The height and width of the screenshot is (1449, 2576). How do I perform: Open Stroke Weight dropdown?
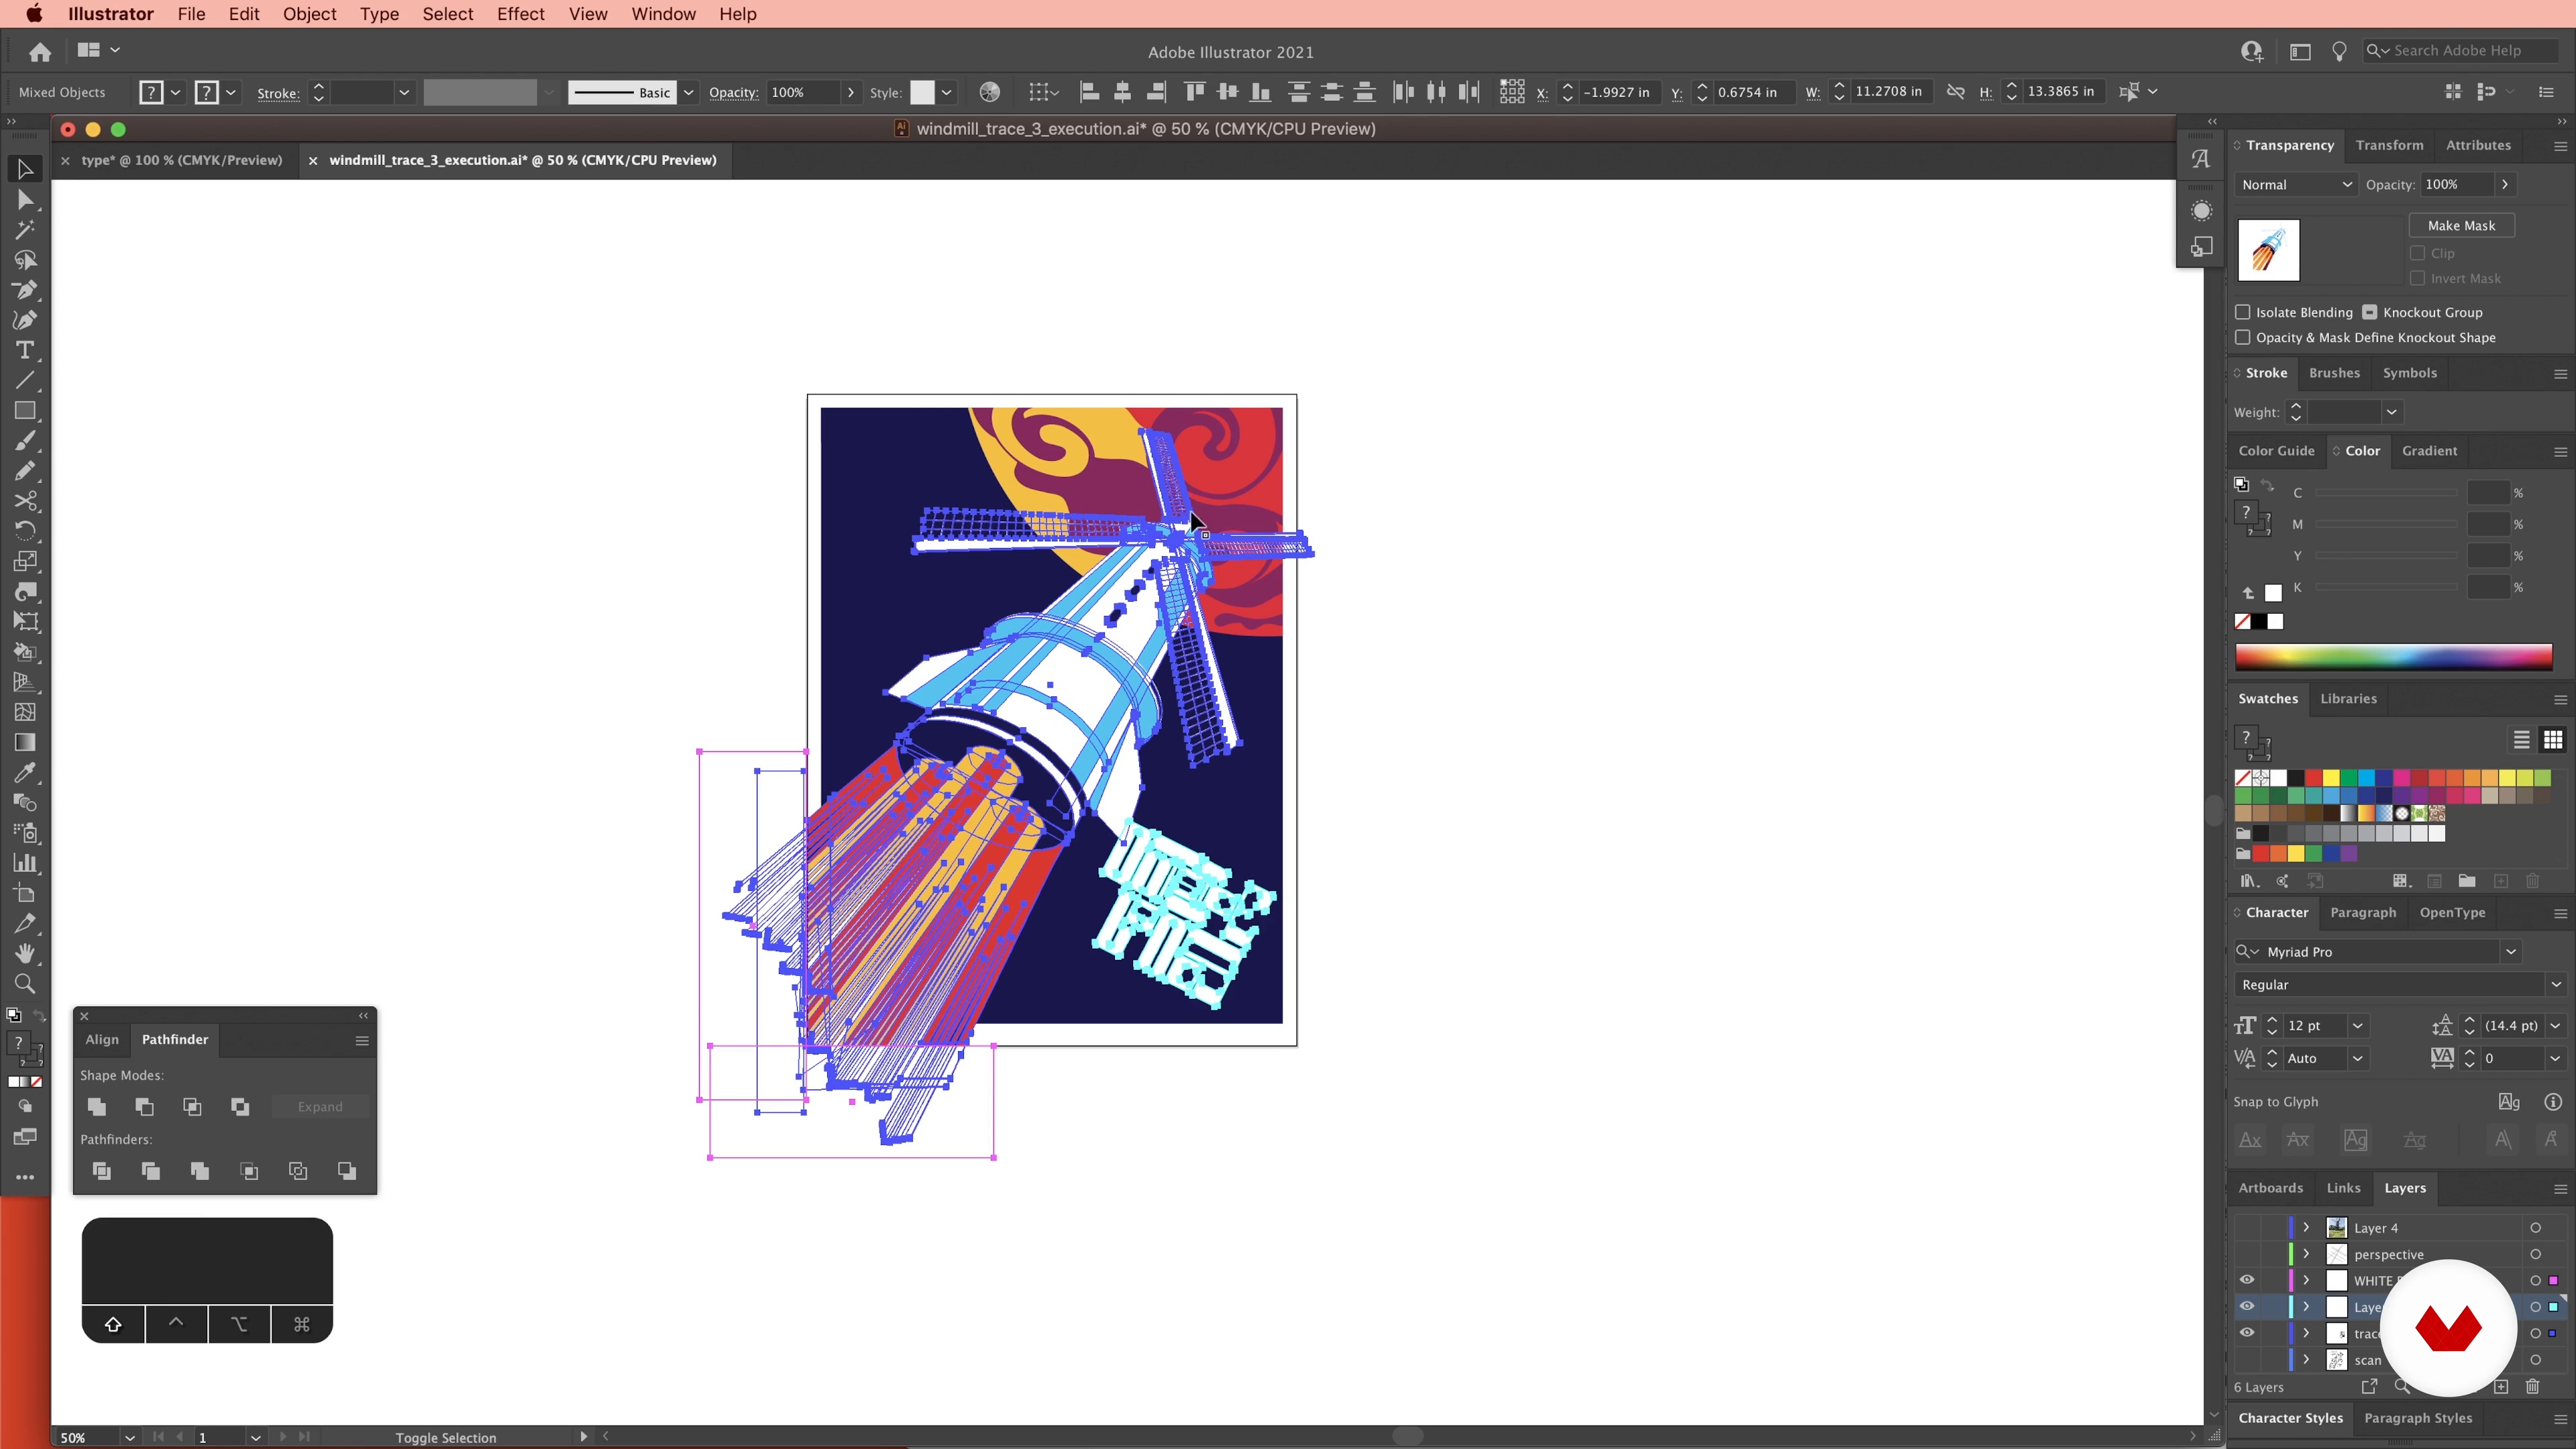click(2391, 412)
